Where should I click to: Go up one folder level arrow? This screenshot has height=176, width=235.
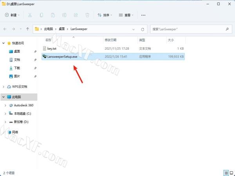tap(27, 29)
